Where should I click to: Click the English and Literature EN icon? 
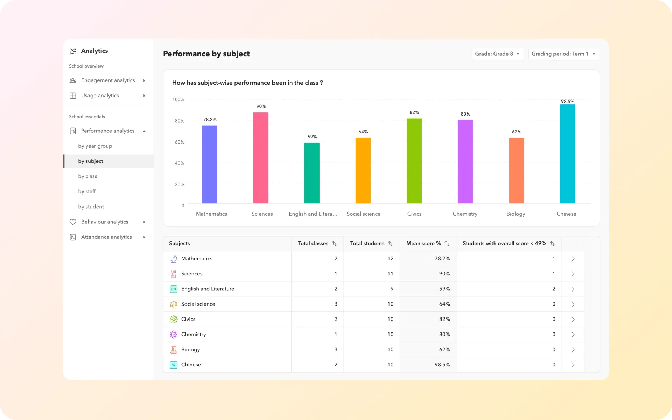174,289
